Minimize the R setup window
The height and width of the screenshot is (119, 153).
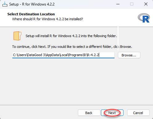[118, 4]
